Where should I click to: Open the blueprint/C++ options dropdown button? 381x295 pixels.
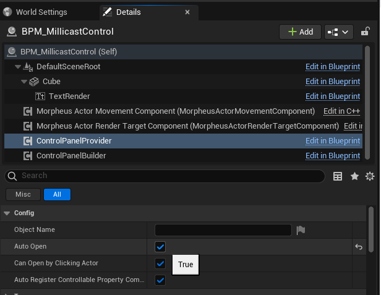point(338,32)
